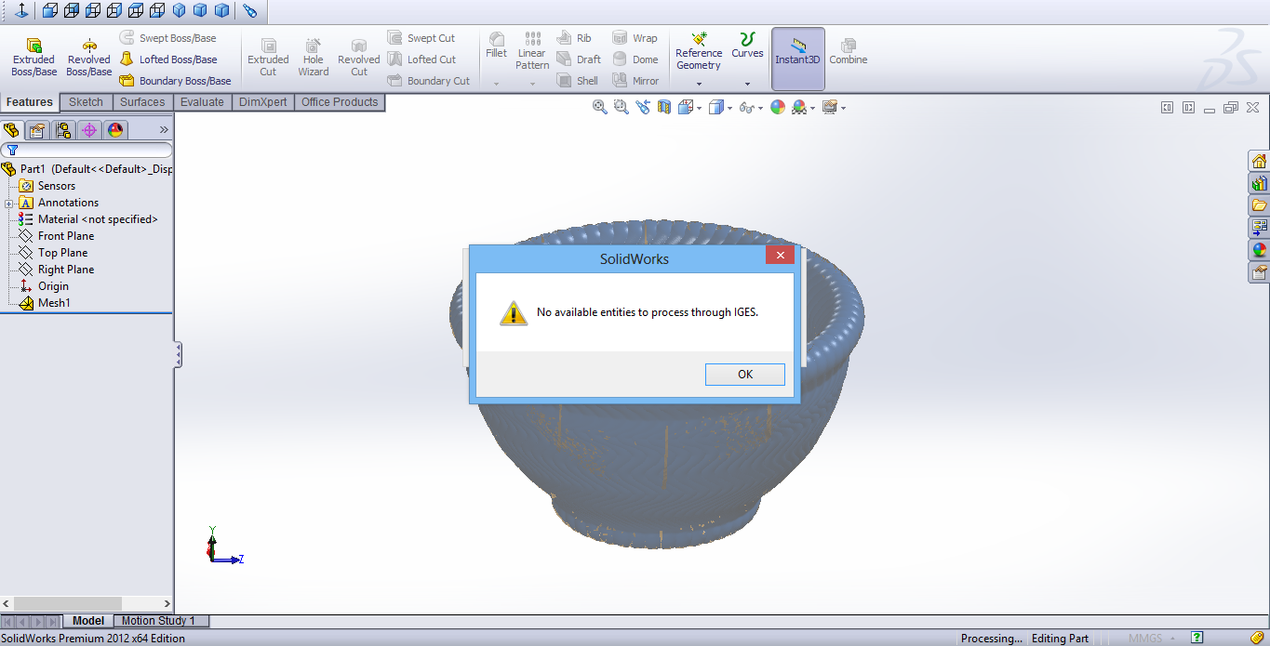Expand the Annotations tree node

[8, 204]
